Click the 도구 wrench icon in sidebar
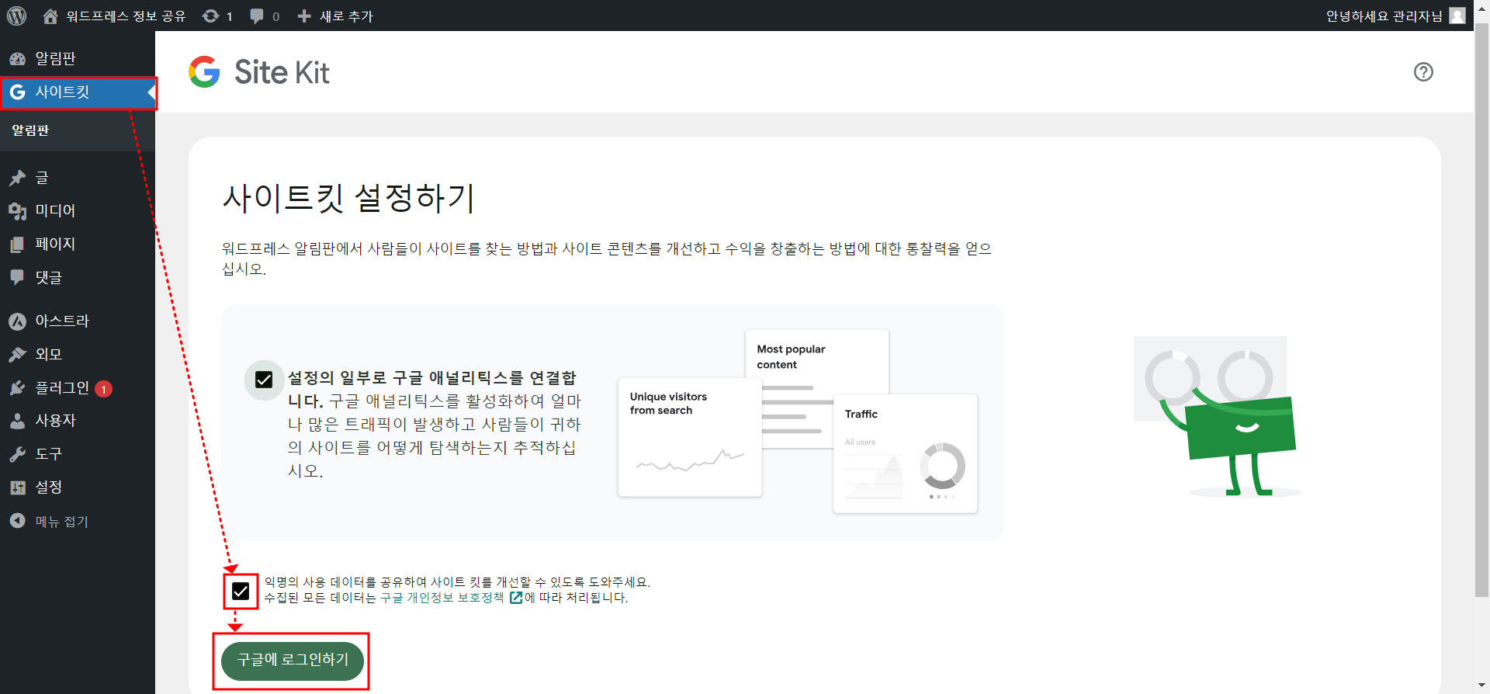This screenshot has width=1490, height=694. click(x=17, y=454)
